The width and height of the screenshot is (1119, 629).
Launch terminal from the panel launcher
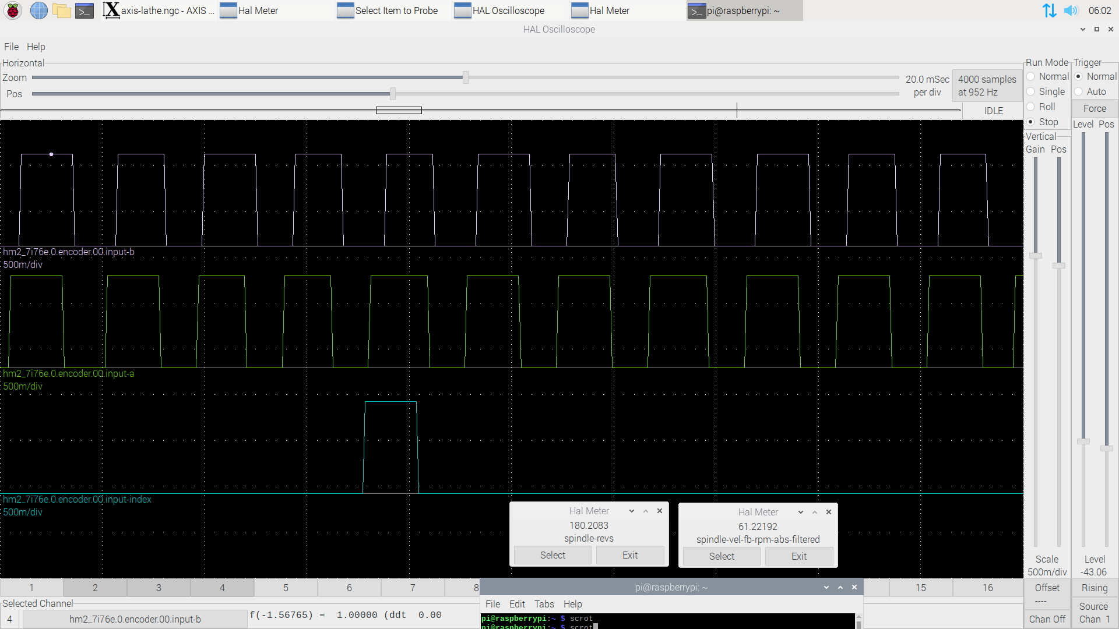[x=85, y=10]
